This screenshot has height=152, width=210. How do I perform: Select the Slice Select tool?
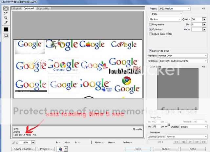(6, 13)
